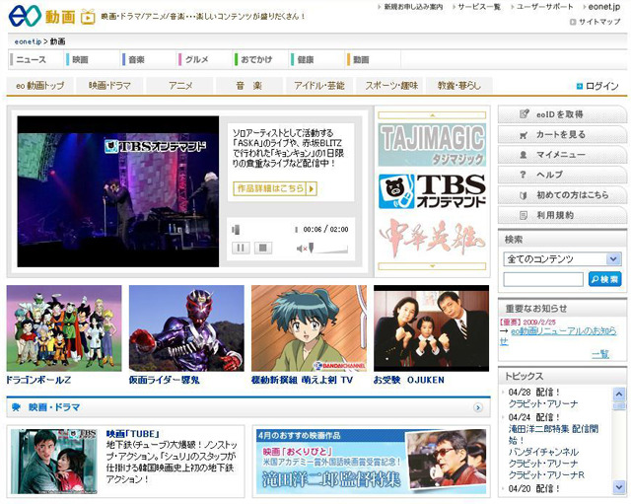Switch to 映画・ドラマ tab
This screenshot has height=504, width=631.
(109, 86)
